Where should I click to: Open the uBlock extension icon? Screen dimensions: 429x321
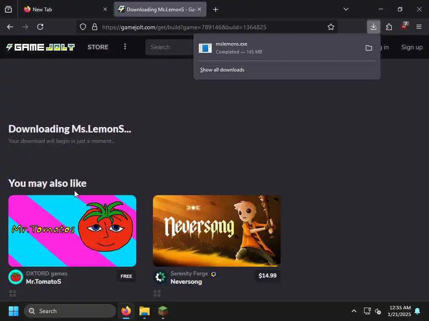(404, 26)
